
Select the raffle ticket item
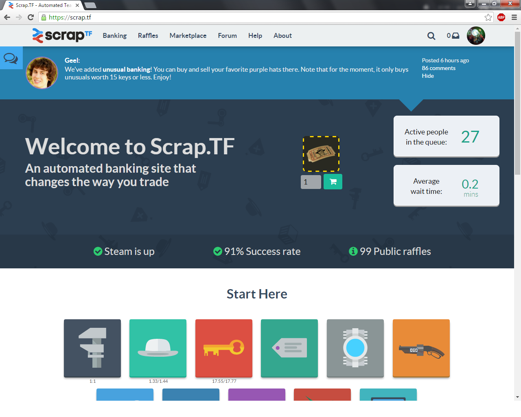[321, 154]
